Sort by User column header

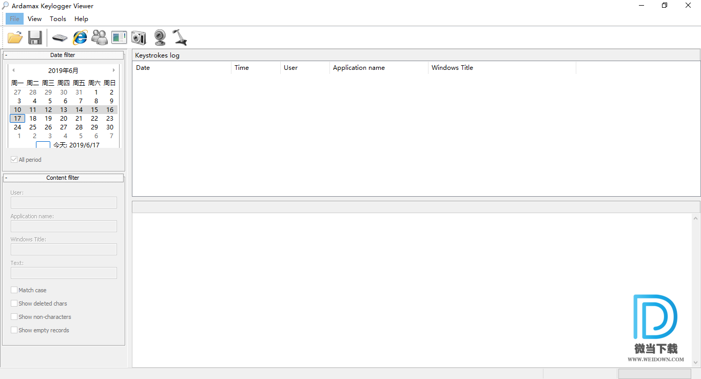tap(305, 68)
